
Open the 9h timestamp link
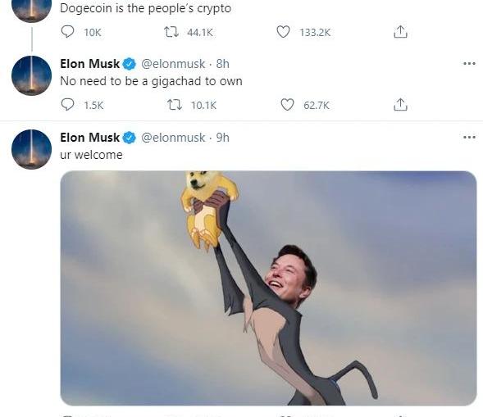click(x=223, y=138)
